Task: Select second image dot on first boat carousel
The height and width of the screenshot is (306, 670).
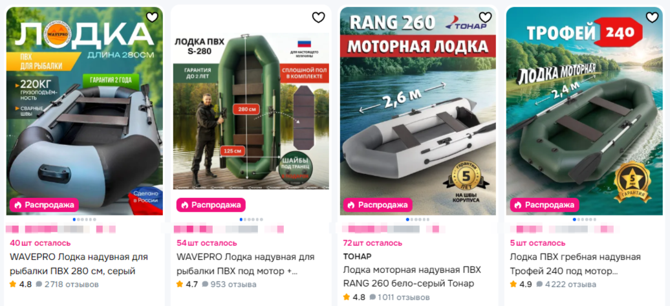Action: click(x=78, y=219)
